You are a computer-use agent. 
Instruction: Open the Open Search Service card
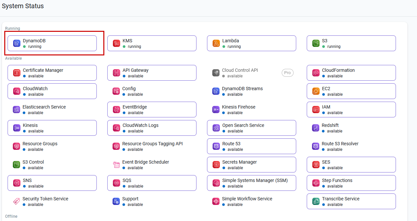251,128
